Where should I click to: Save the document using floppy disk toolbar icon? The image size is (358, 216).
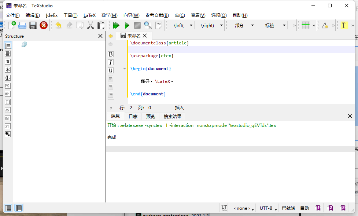33,25
